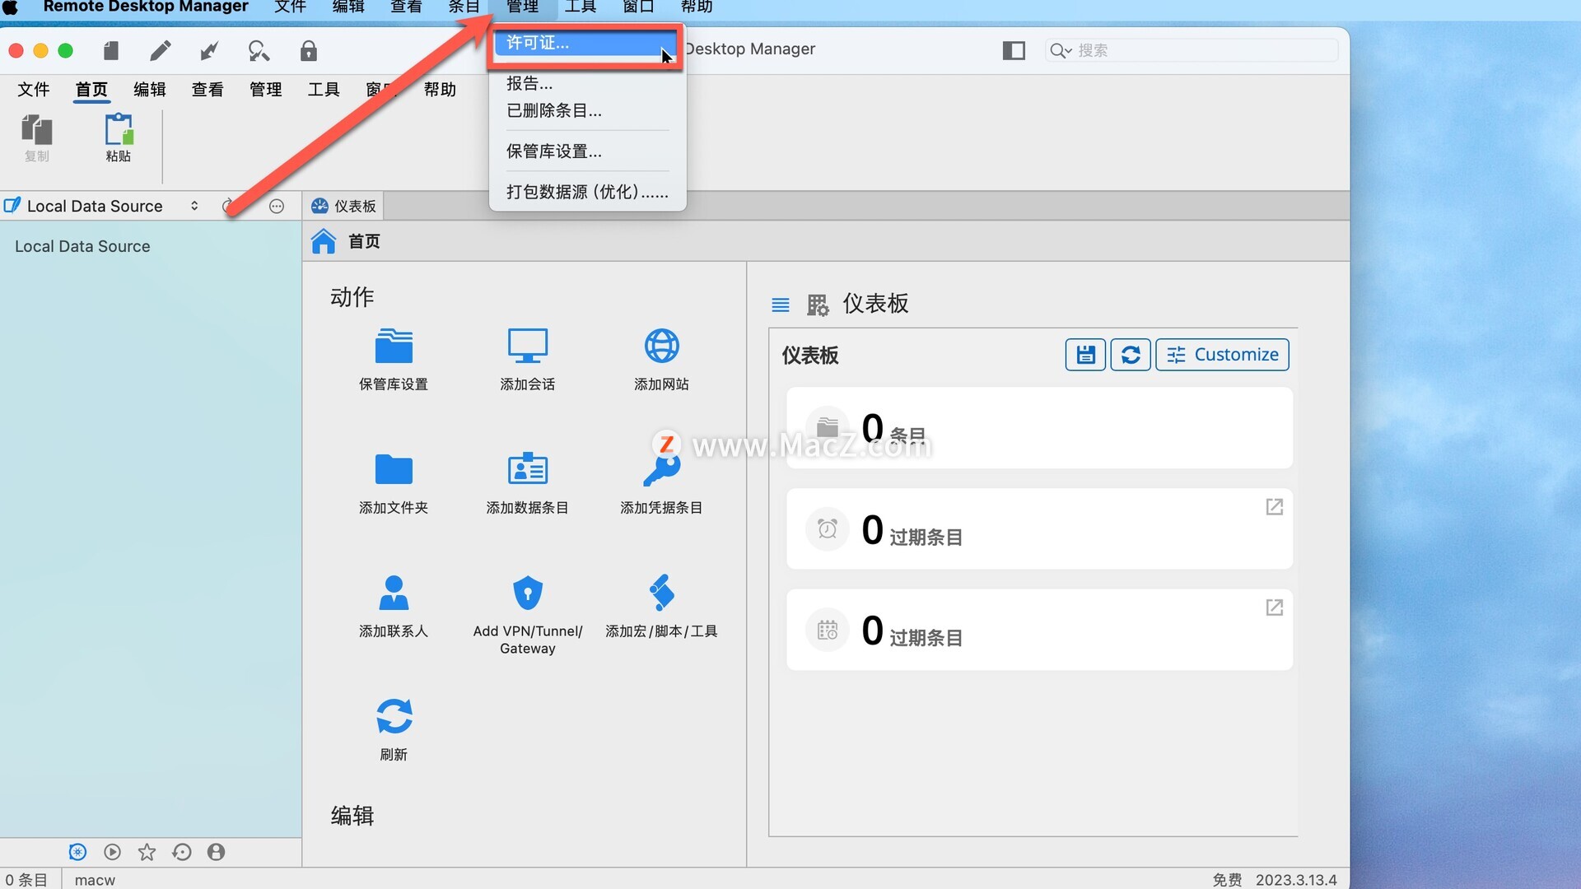Screen dimensions: 1581x889
Task: Expand the Local Data Source selector
Action: tap(194, 206)
